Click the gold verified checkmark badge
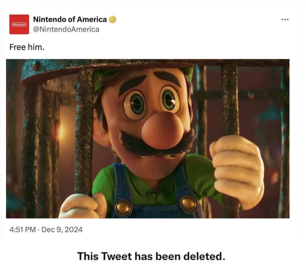This screenshot has width=306, height=270. [x=112, y=19]
